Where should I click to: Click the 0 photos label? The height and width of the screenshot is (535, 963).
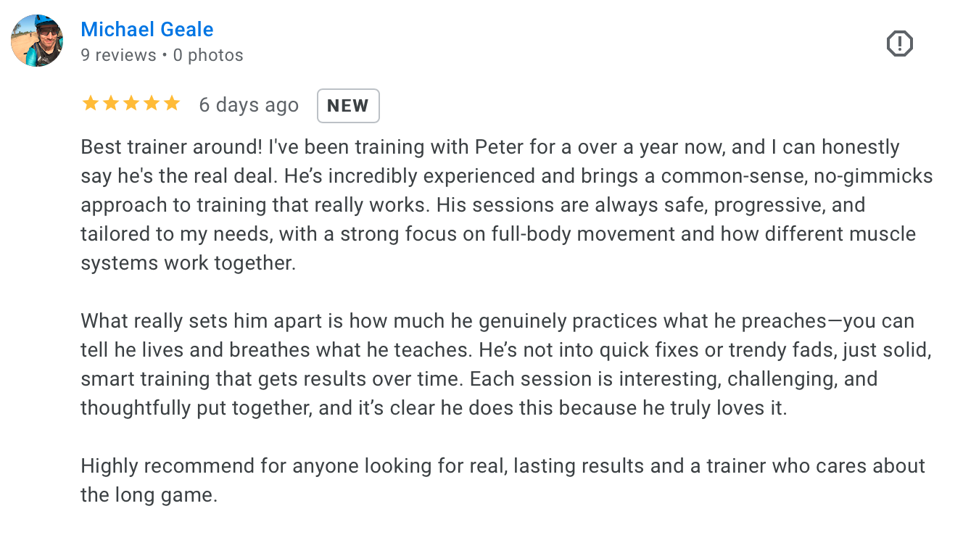208,55
